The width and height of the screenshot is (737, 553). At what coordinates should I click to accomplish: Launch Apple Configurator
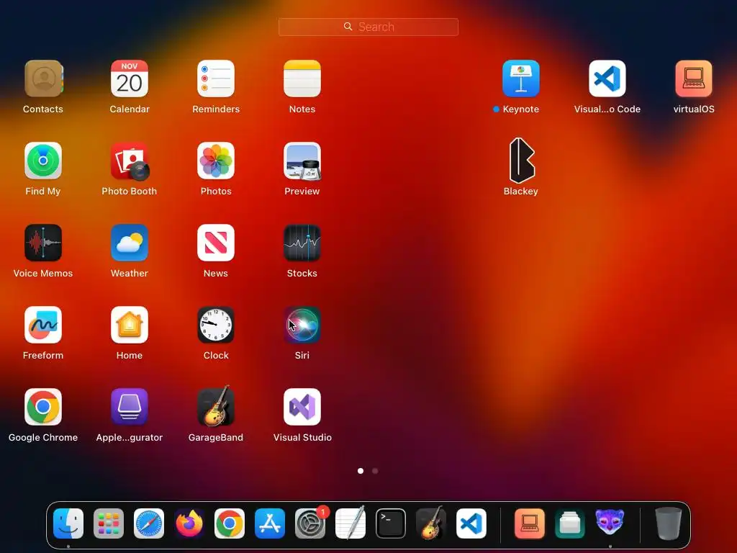(x=130, y=407)
